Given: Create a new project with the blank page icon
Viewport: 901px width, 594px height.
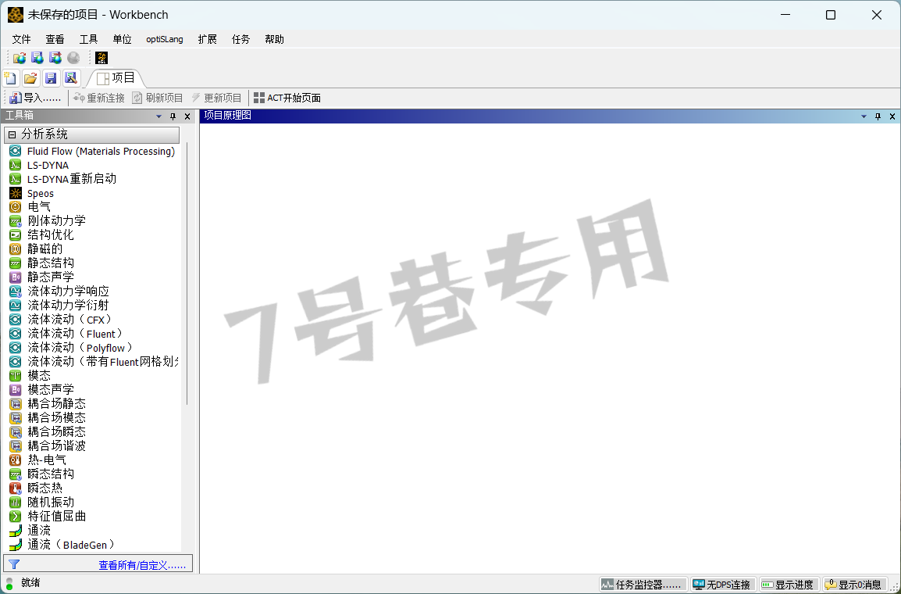Looking at the screenshot, I should pyautogui.click(x=11, y=78).
